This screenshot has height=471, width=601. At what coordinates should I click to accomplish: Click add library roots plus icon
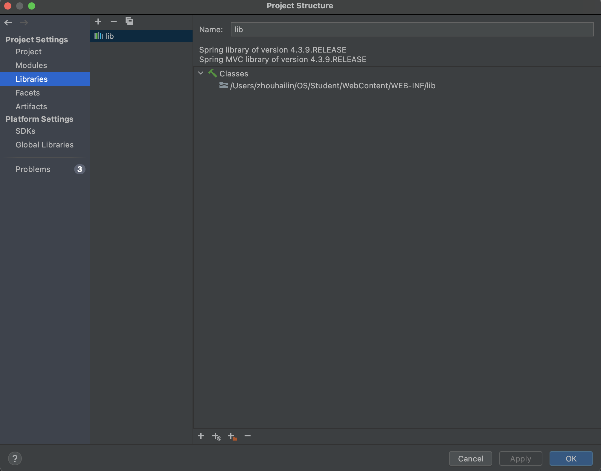[201, 436]
